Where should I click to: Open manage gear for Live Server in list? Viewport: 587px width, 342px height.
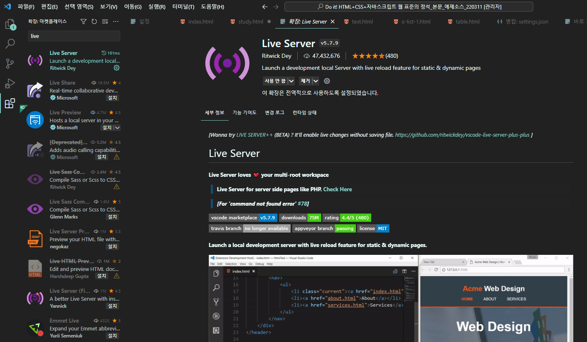(x=117, y=68)
